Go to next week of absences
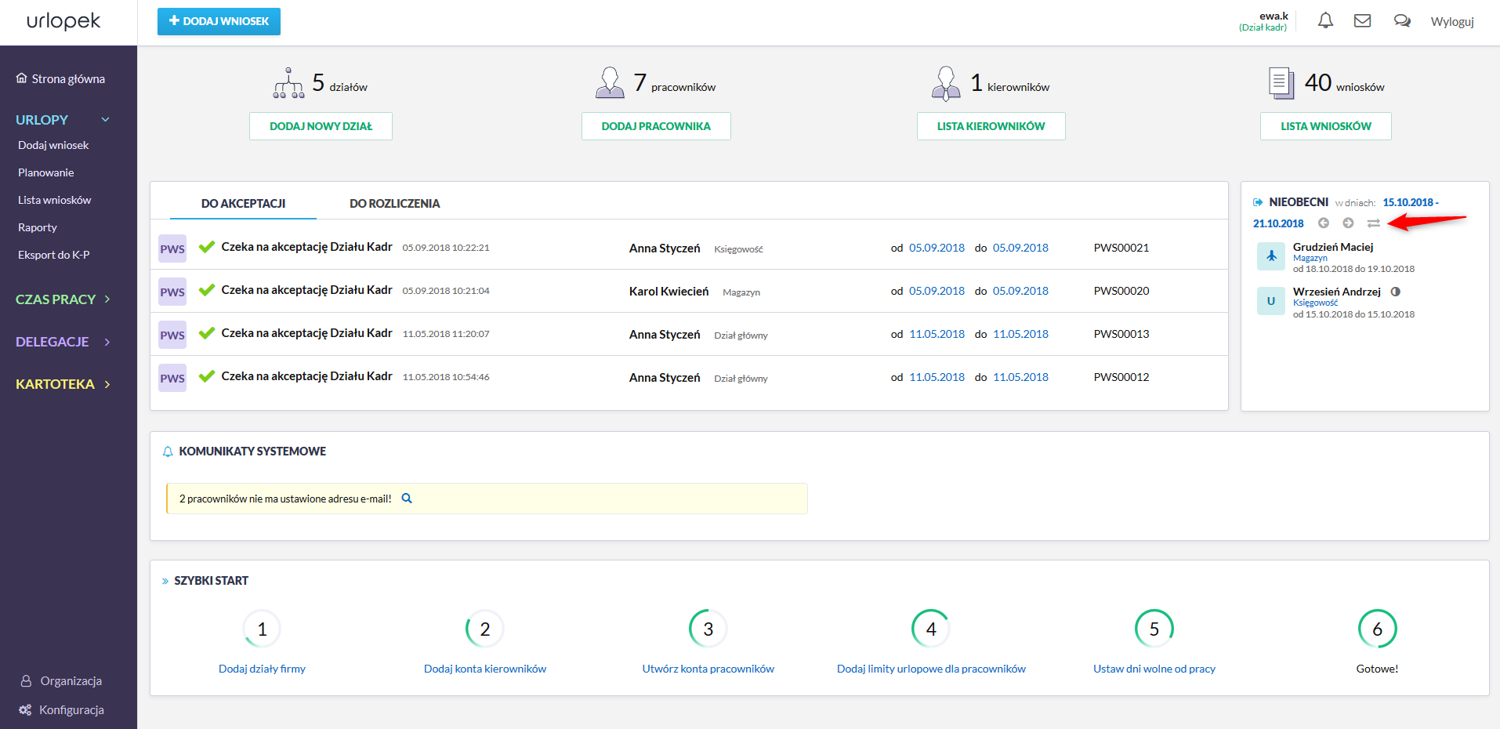 point(1348,223)
